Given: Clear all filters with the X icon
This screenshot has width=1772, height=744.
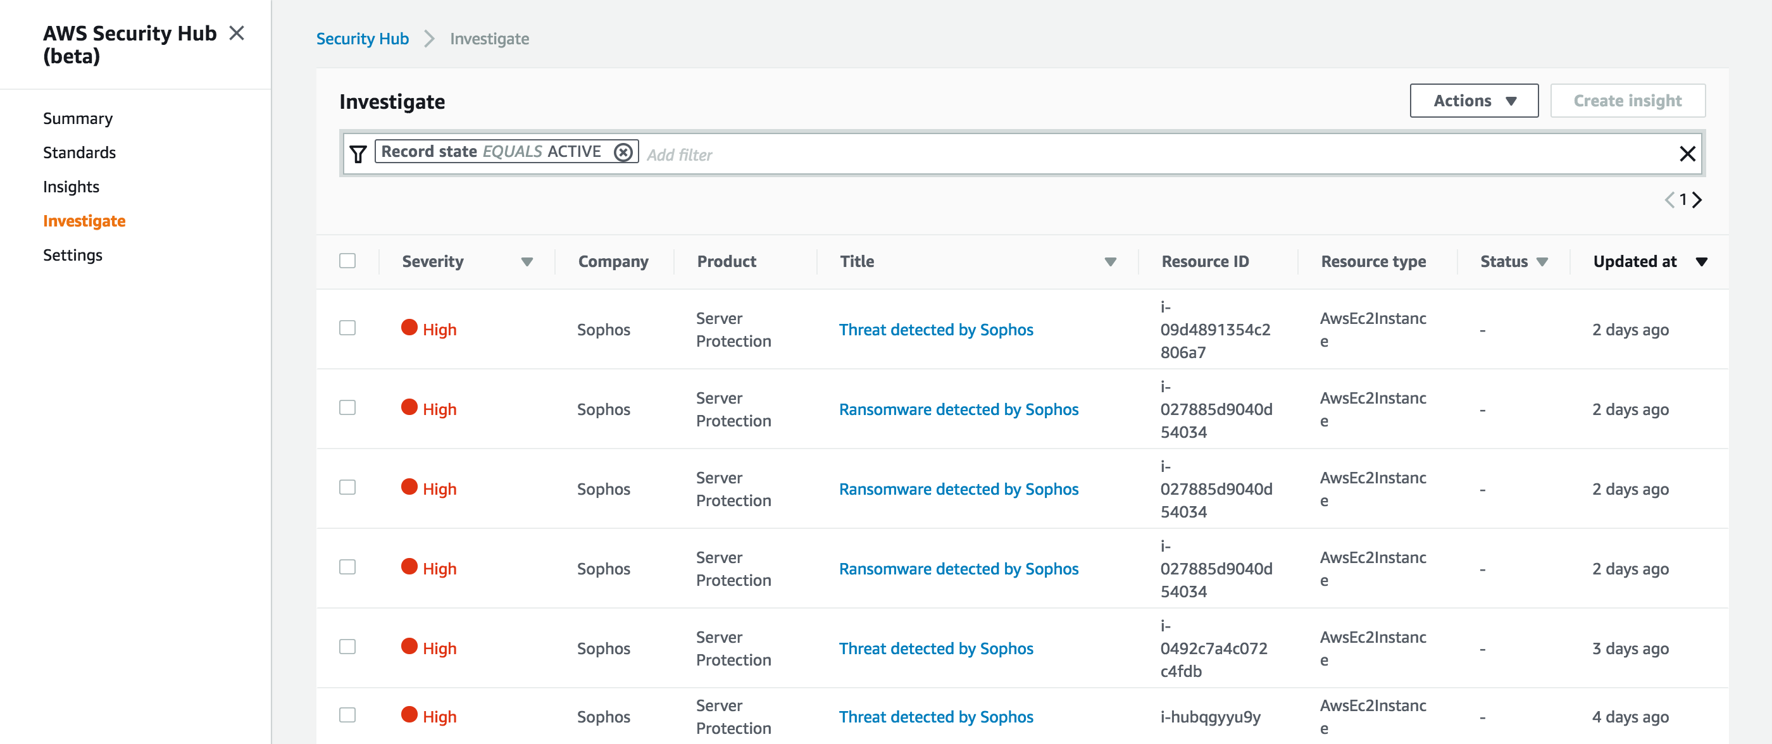Looking at the screenshot, I should pyautogui.click(x=1687, y=153).
